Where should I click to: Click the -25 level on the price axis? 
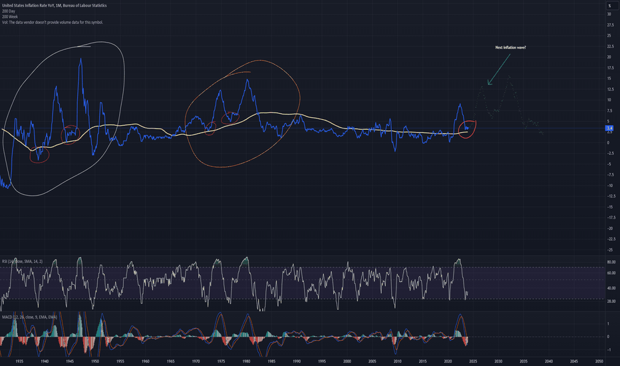[610, 250]
